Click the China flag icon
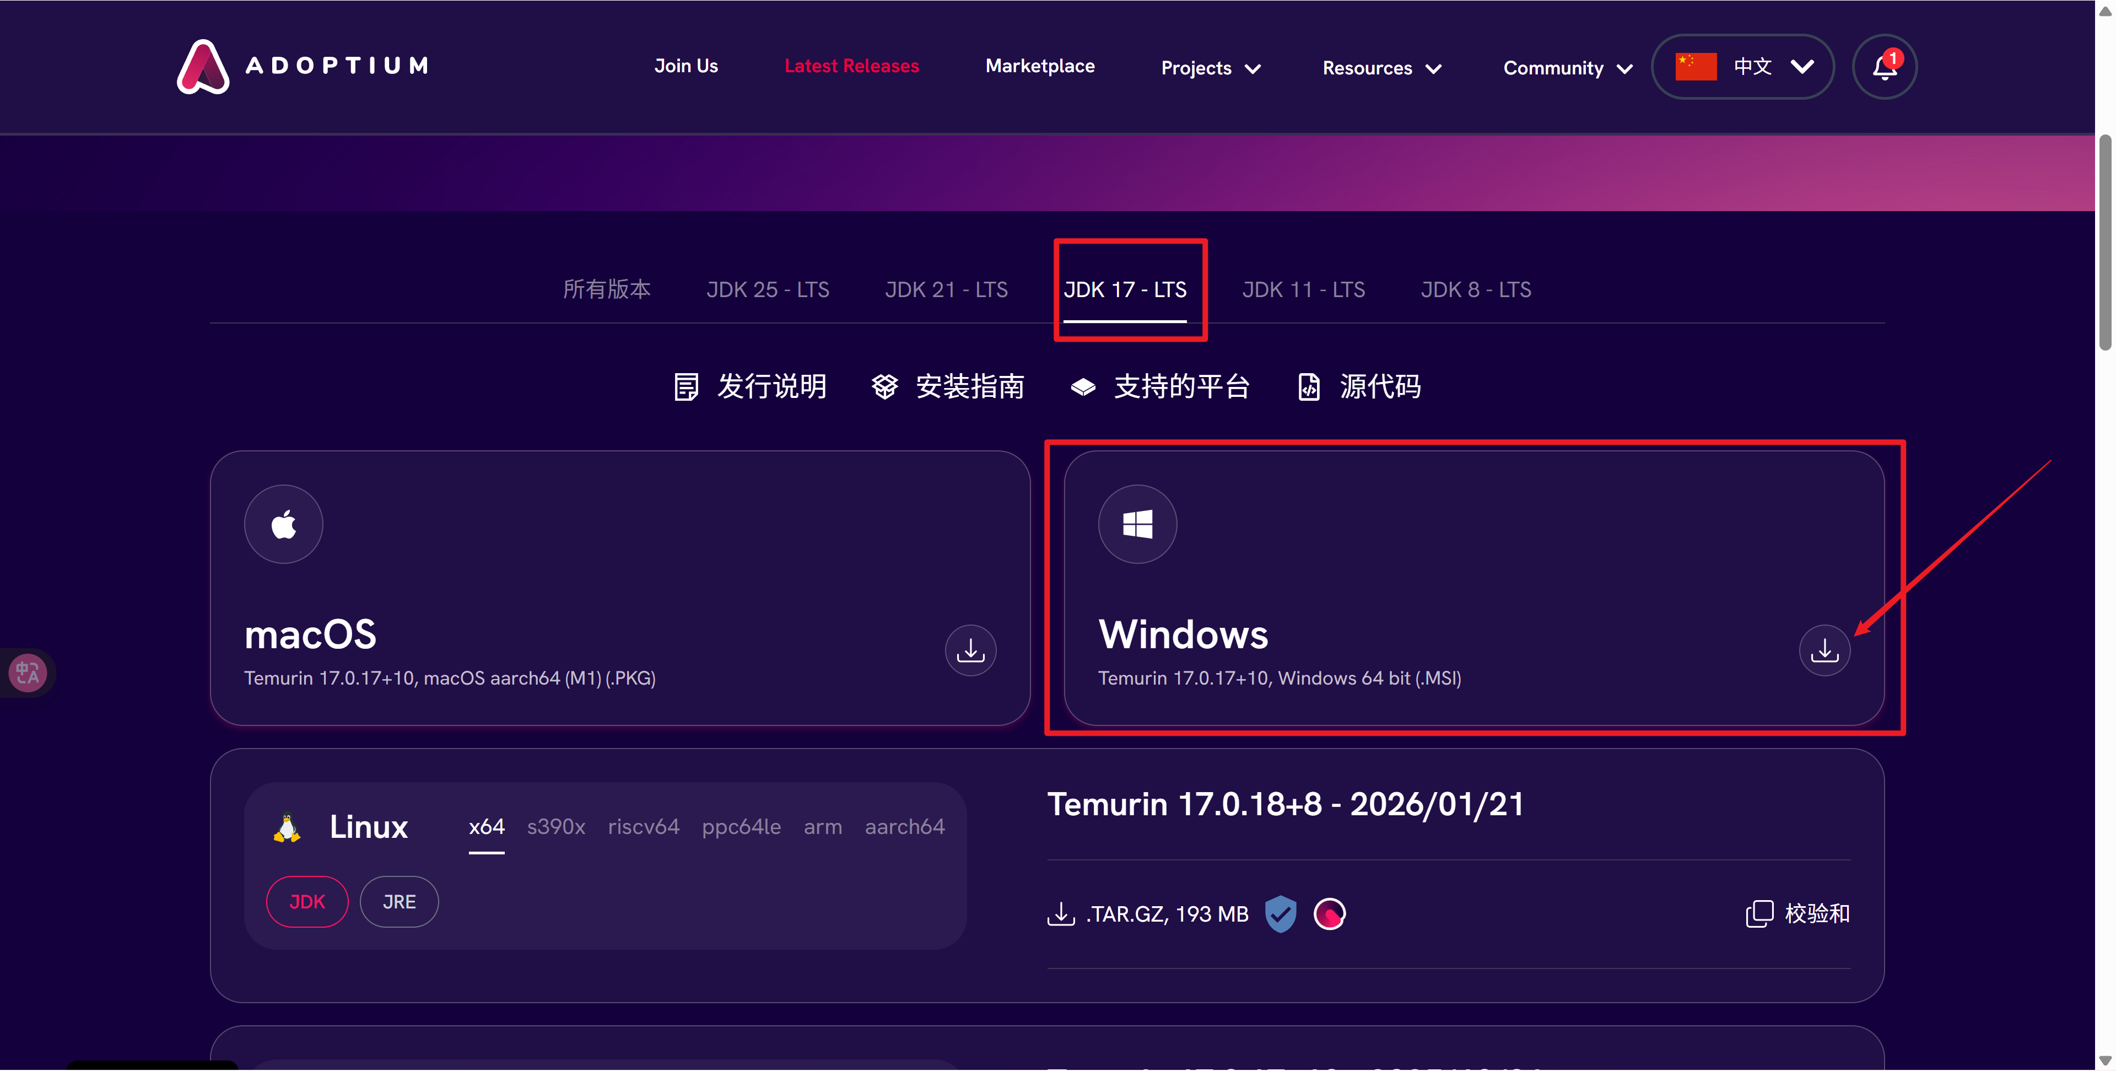Image resolution: width=2116 pixels, height=1071 pixels. click(x=1696, y=67)
